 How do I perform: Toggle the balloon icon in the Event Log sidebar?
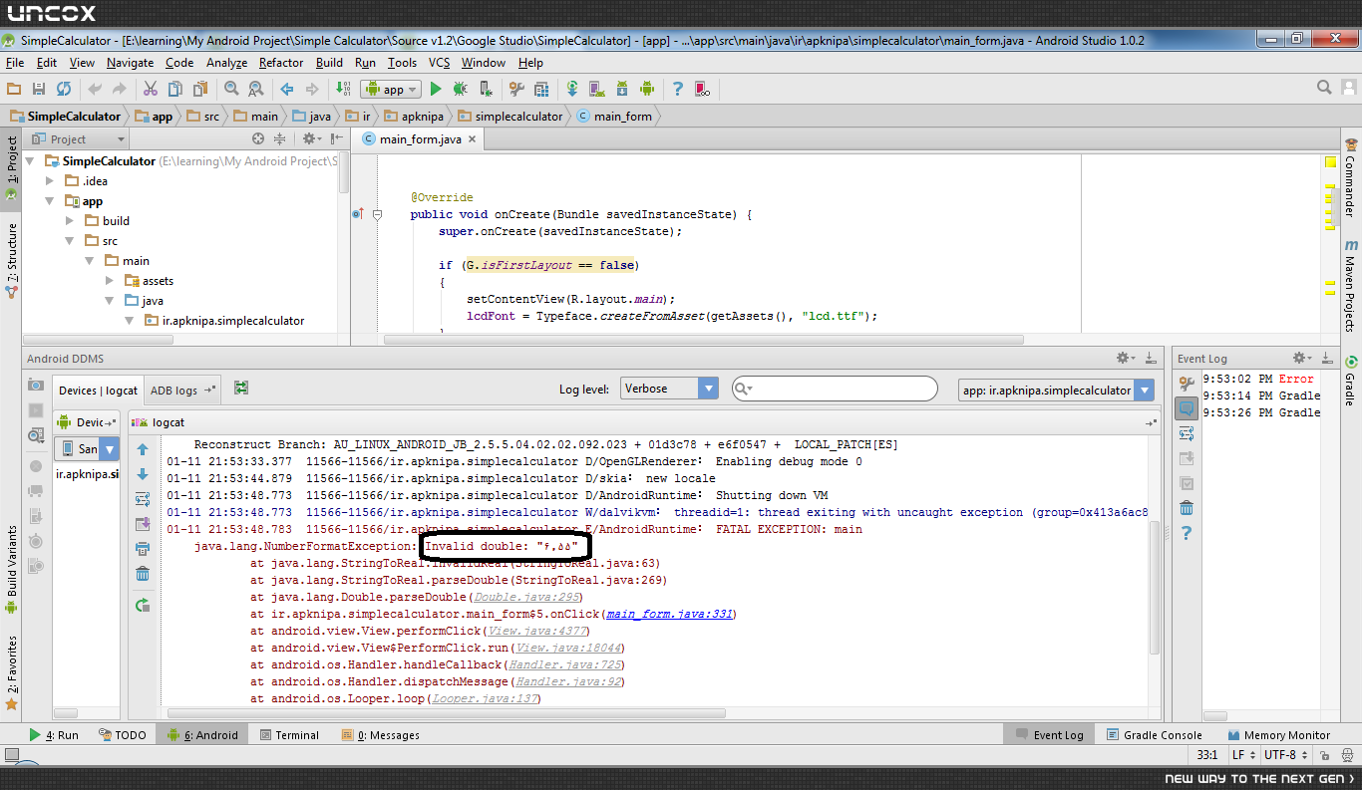1187,408
